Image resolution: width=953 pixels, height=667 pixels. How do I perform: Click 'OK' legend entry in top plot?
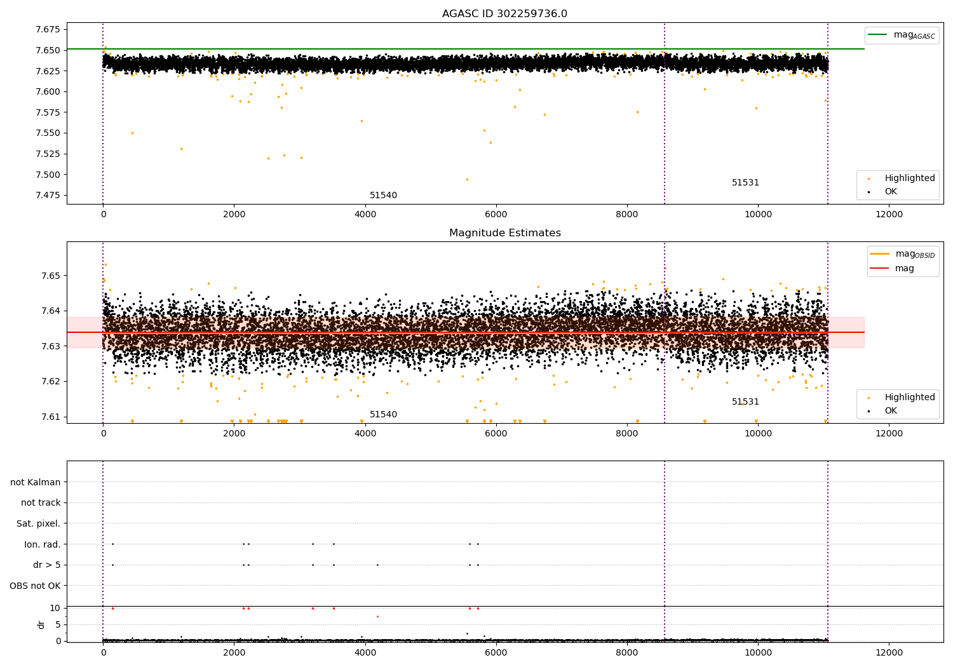tap(882, 192)
